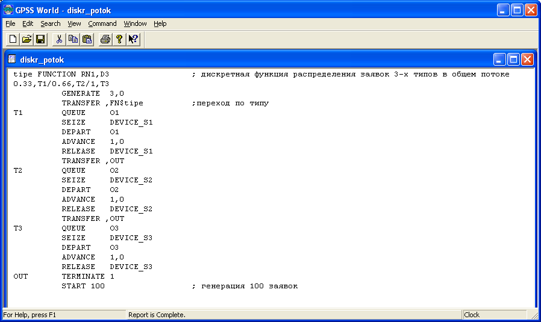The height and width of the screenshot is (322, 541).
Task: Open the Search menu
Action: [51, 23]
